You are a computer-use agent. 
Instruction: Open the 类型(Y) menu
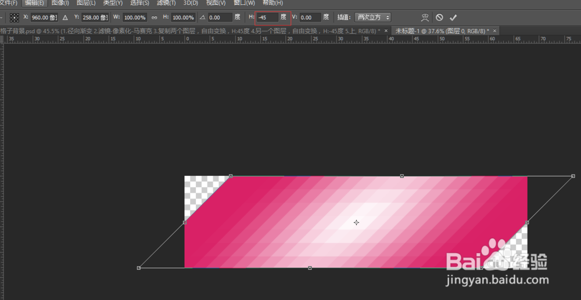[x=113, y=3]
